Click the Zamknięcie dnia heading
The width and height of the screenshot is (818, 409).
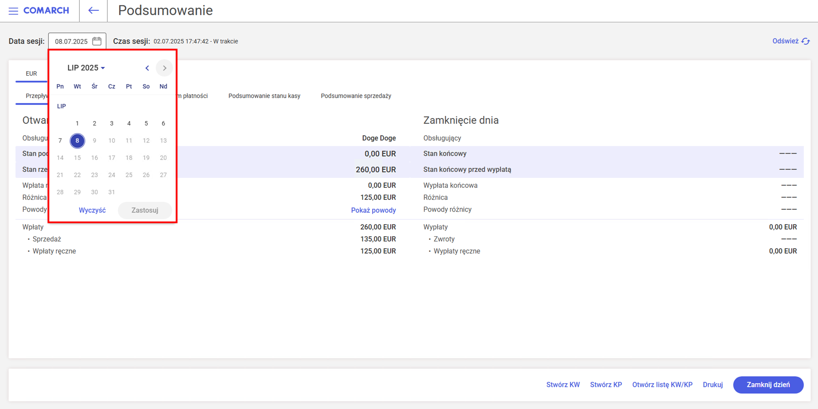pos(461,120)
